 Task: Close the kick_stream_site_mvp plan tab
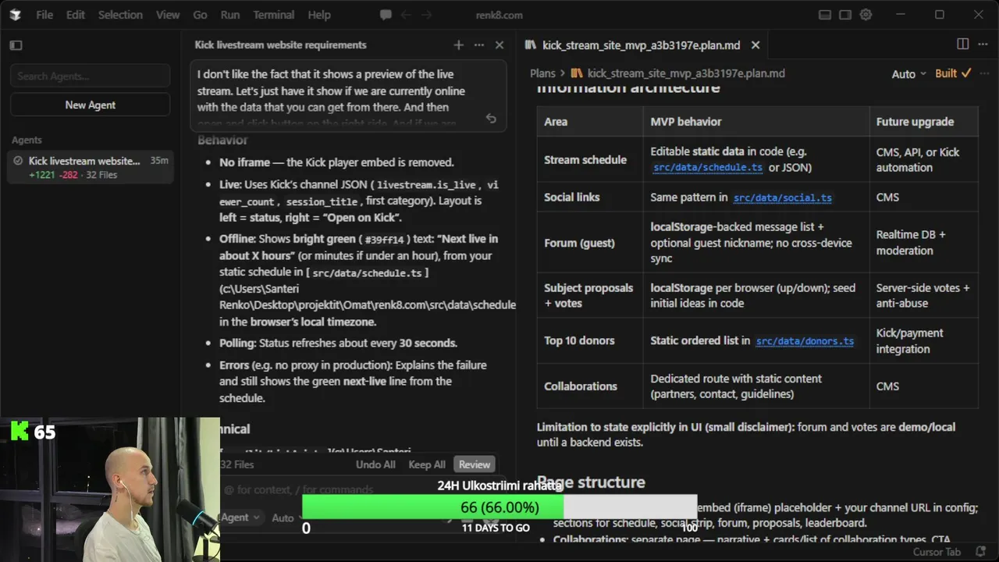[x=755, y=45]
